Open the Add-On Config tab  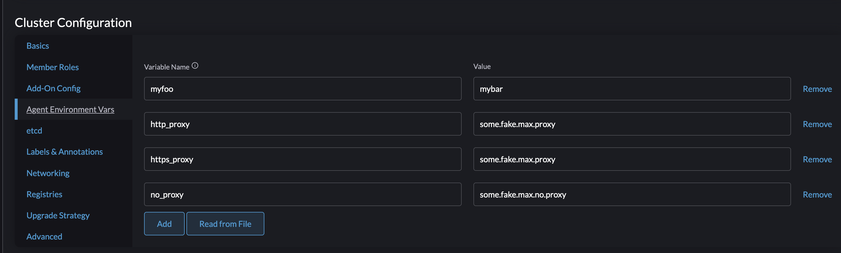[54, 88]
